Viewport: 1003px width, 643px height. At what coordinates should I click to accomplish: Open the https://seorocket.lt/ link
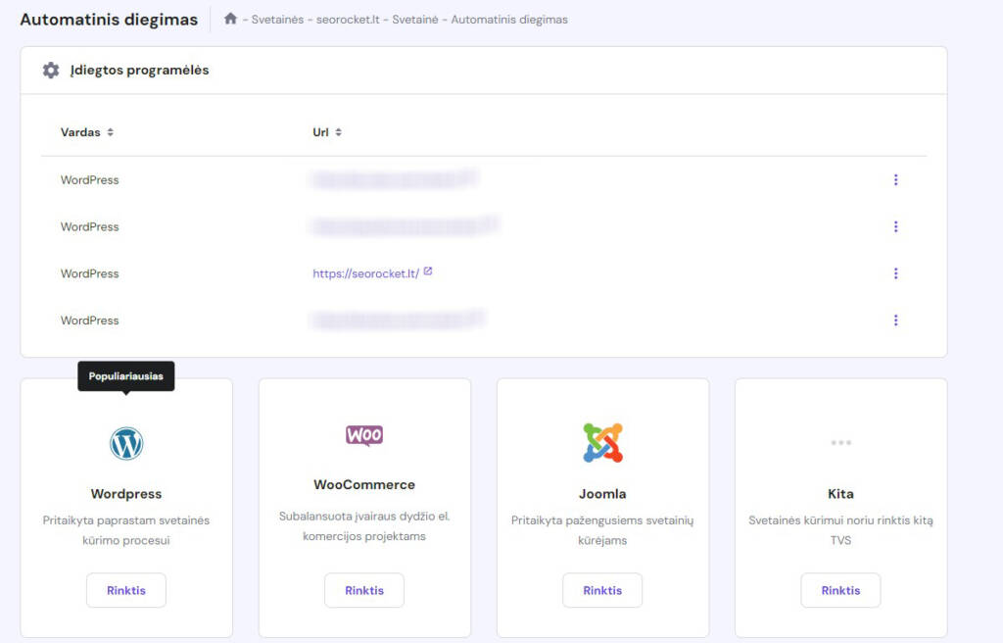366,273
